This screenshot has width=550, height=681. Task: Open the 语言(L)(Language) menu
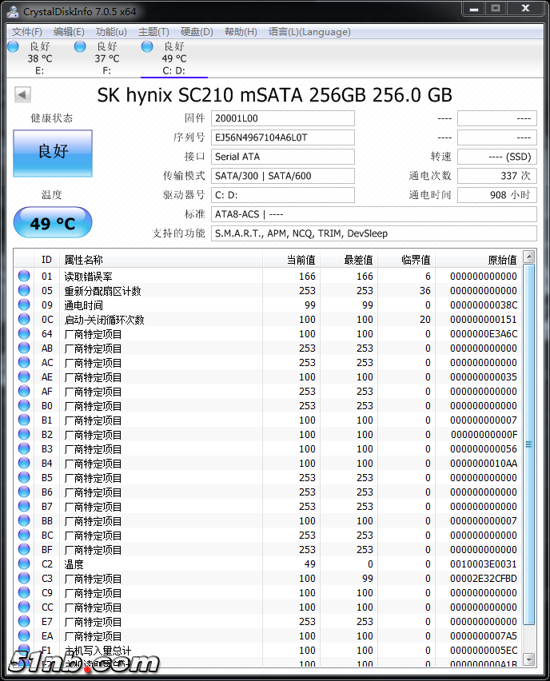click(309, 32)
